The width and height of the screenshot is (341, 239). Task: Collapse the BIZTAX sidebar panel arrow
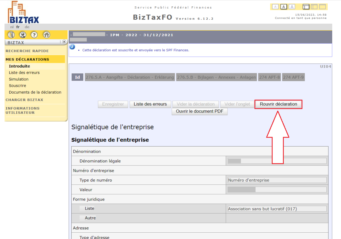coord(64,42)
